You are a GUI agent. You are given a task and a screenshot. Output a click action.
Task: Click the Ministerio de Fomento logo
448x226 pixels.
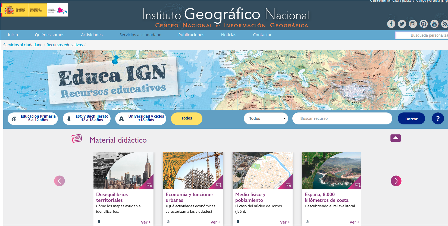pyautogui.click(x=38, y=10)
